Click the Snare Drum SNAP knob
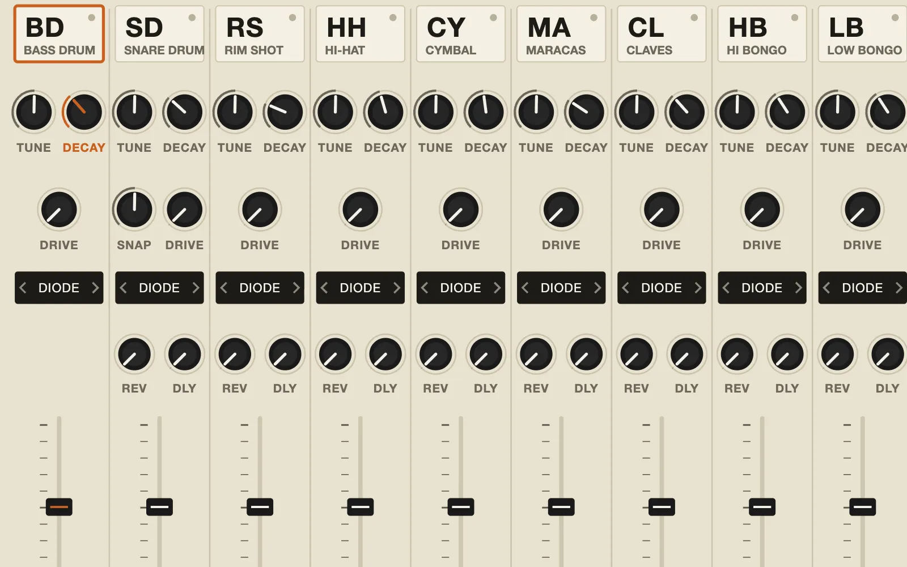This screenshot has height=567, width=907. (134, 210)
